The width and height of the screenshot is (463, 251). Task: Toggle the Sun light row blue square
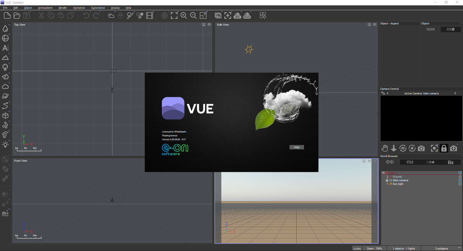click(x=460, y=184)
